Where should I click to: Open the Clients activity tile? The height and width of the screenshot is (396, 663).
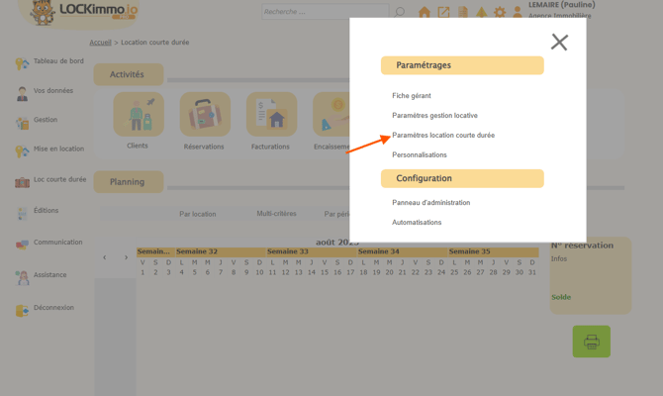(139, 114)
